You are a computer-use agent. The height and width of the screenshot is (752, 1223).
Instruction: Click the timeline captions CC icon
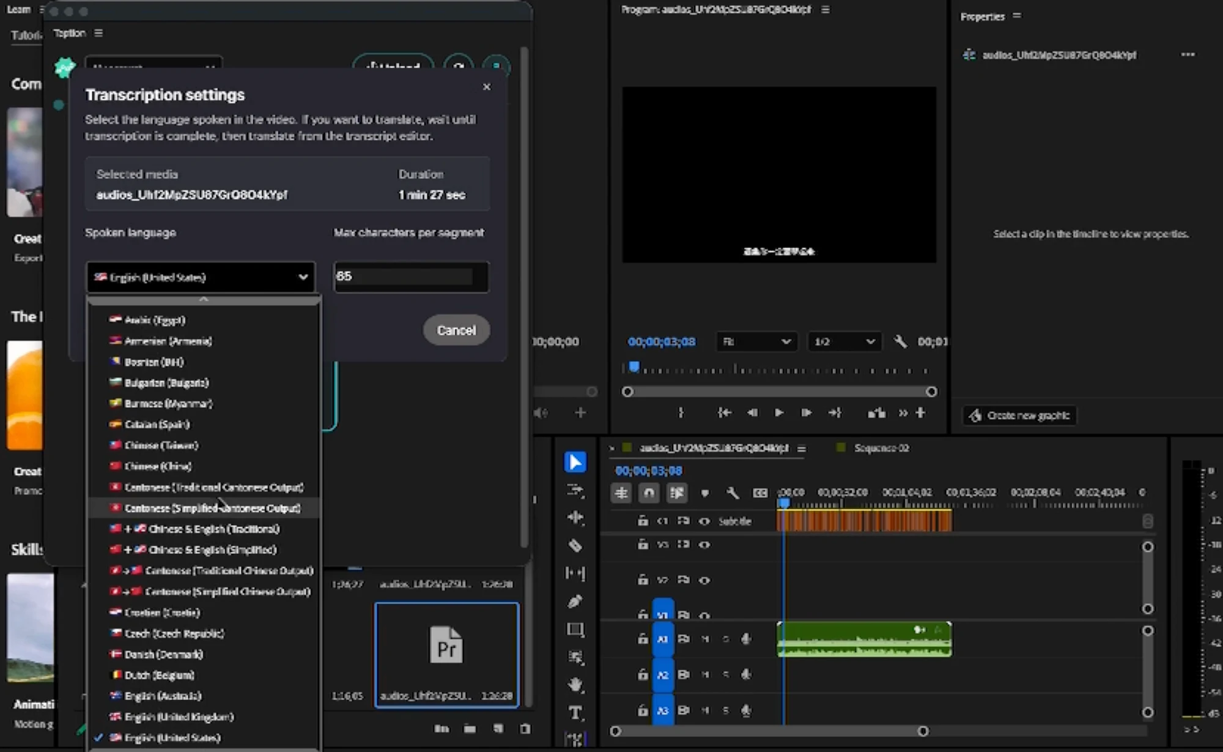click(760, 493)
